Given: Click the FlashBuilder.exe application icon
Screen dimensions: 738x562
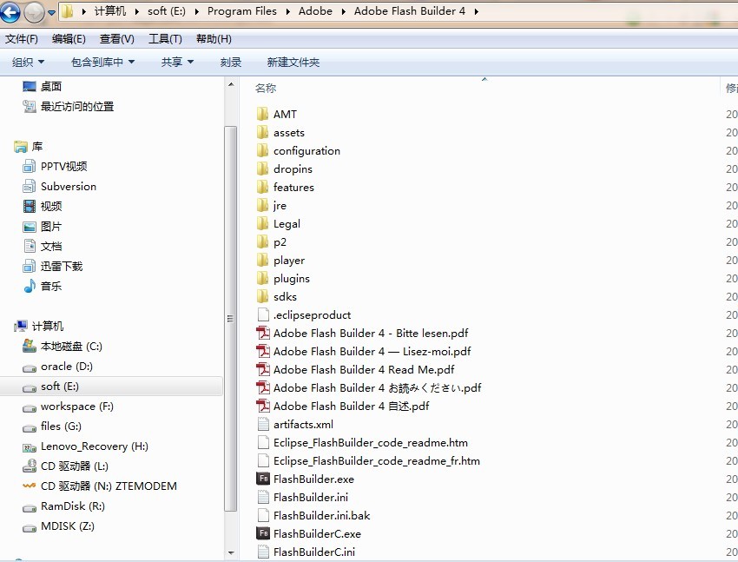Looking at the screenshot, I should tap(262, 479).
